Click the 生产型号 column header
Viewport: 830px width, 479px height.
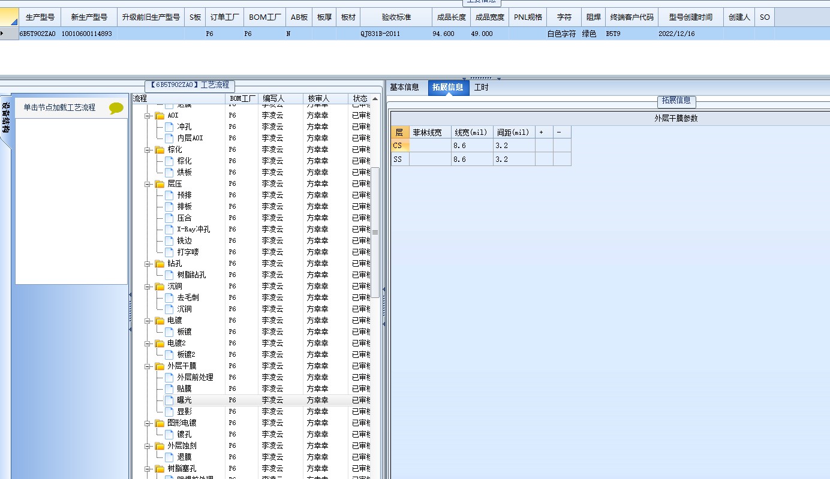pyautogui.click(x=40, y=17)
